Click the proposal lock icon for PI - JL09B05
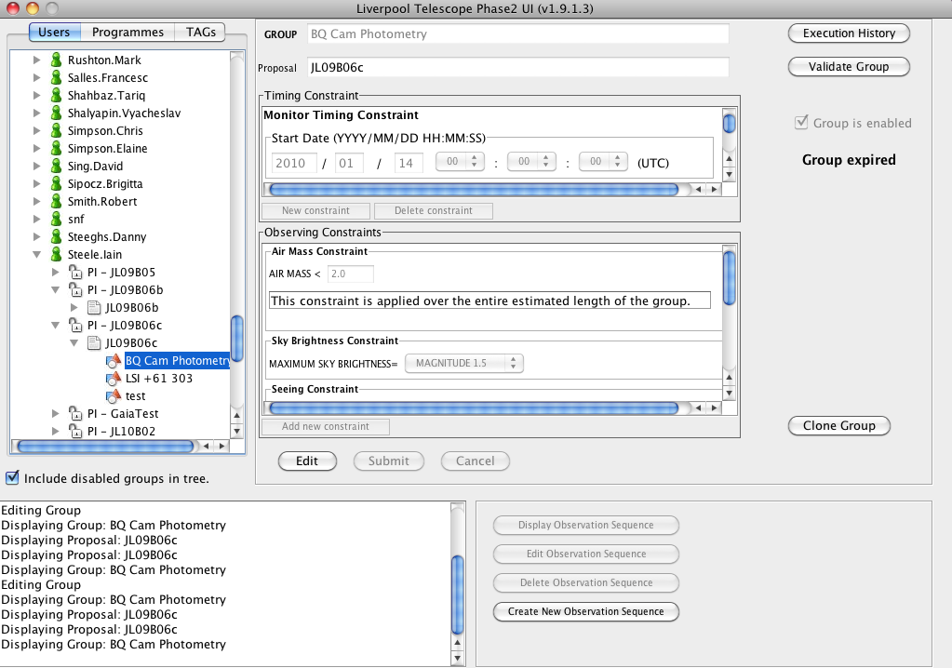Image resolution: width=952 pixels, height=668 pixels. click(75, 272)
